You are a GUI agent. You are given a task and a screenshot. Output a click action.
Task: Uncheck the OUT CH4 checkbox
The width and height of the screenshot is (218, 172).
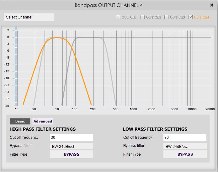tap(190, 17)
